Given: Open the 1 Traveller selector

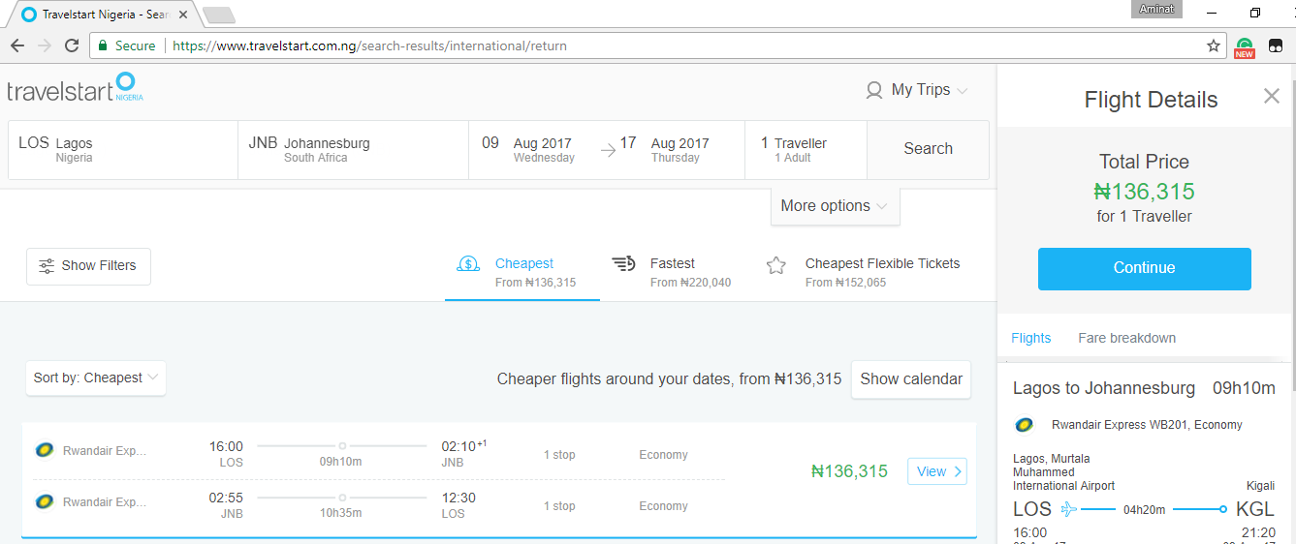Looking at the screenshot, I should 806,150.
